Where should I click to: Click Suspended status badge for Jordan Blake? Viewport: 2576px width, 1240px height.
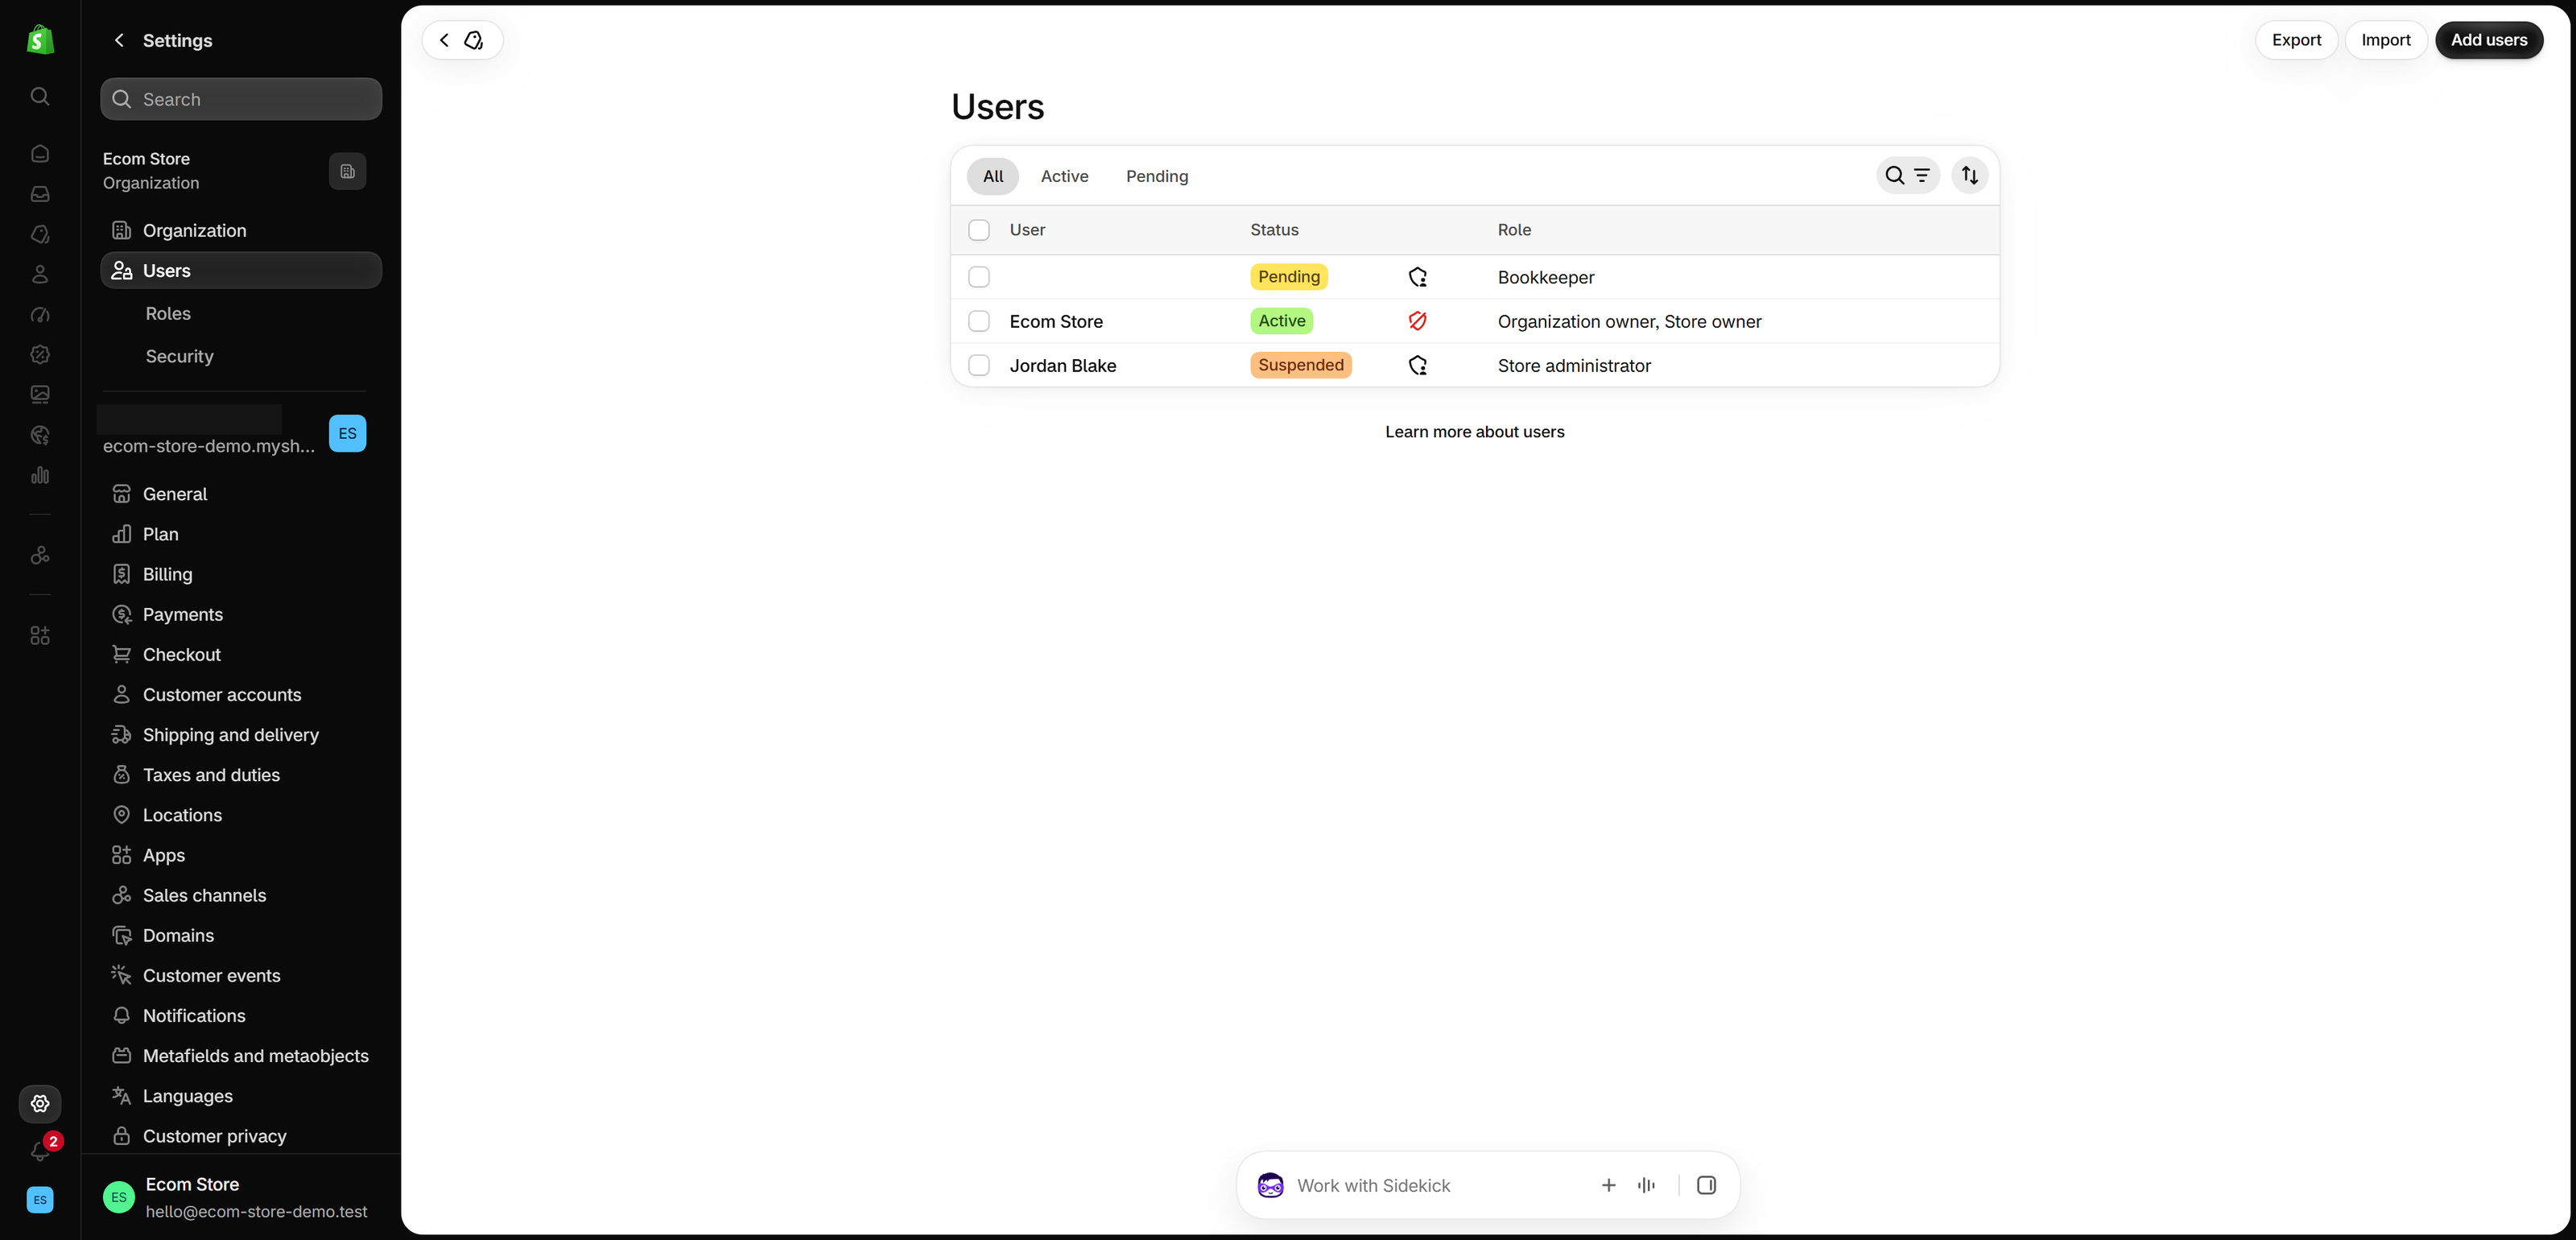(x=1300, y=365)
